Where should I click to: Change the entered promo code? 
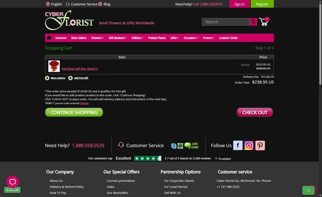(84, 103)
